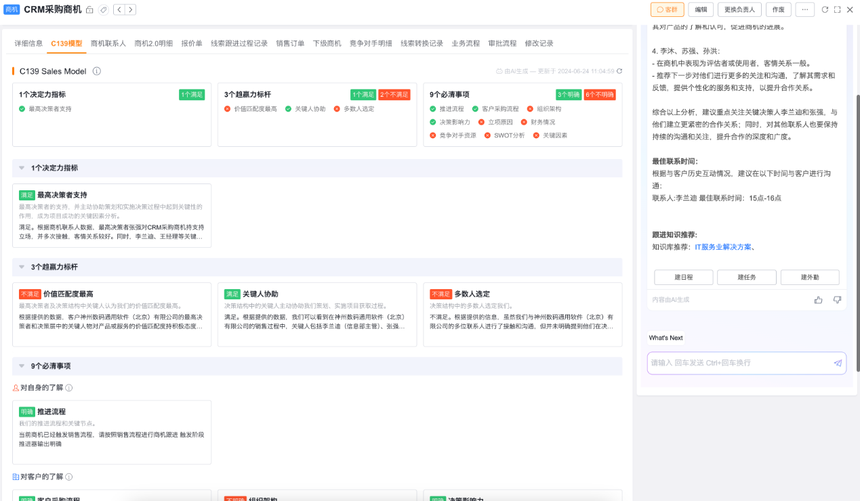Open the 商机联系人 tab
This screenshot has width=860, height=501.
click(x=108, y=43)
